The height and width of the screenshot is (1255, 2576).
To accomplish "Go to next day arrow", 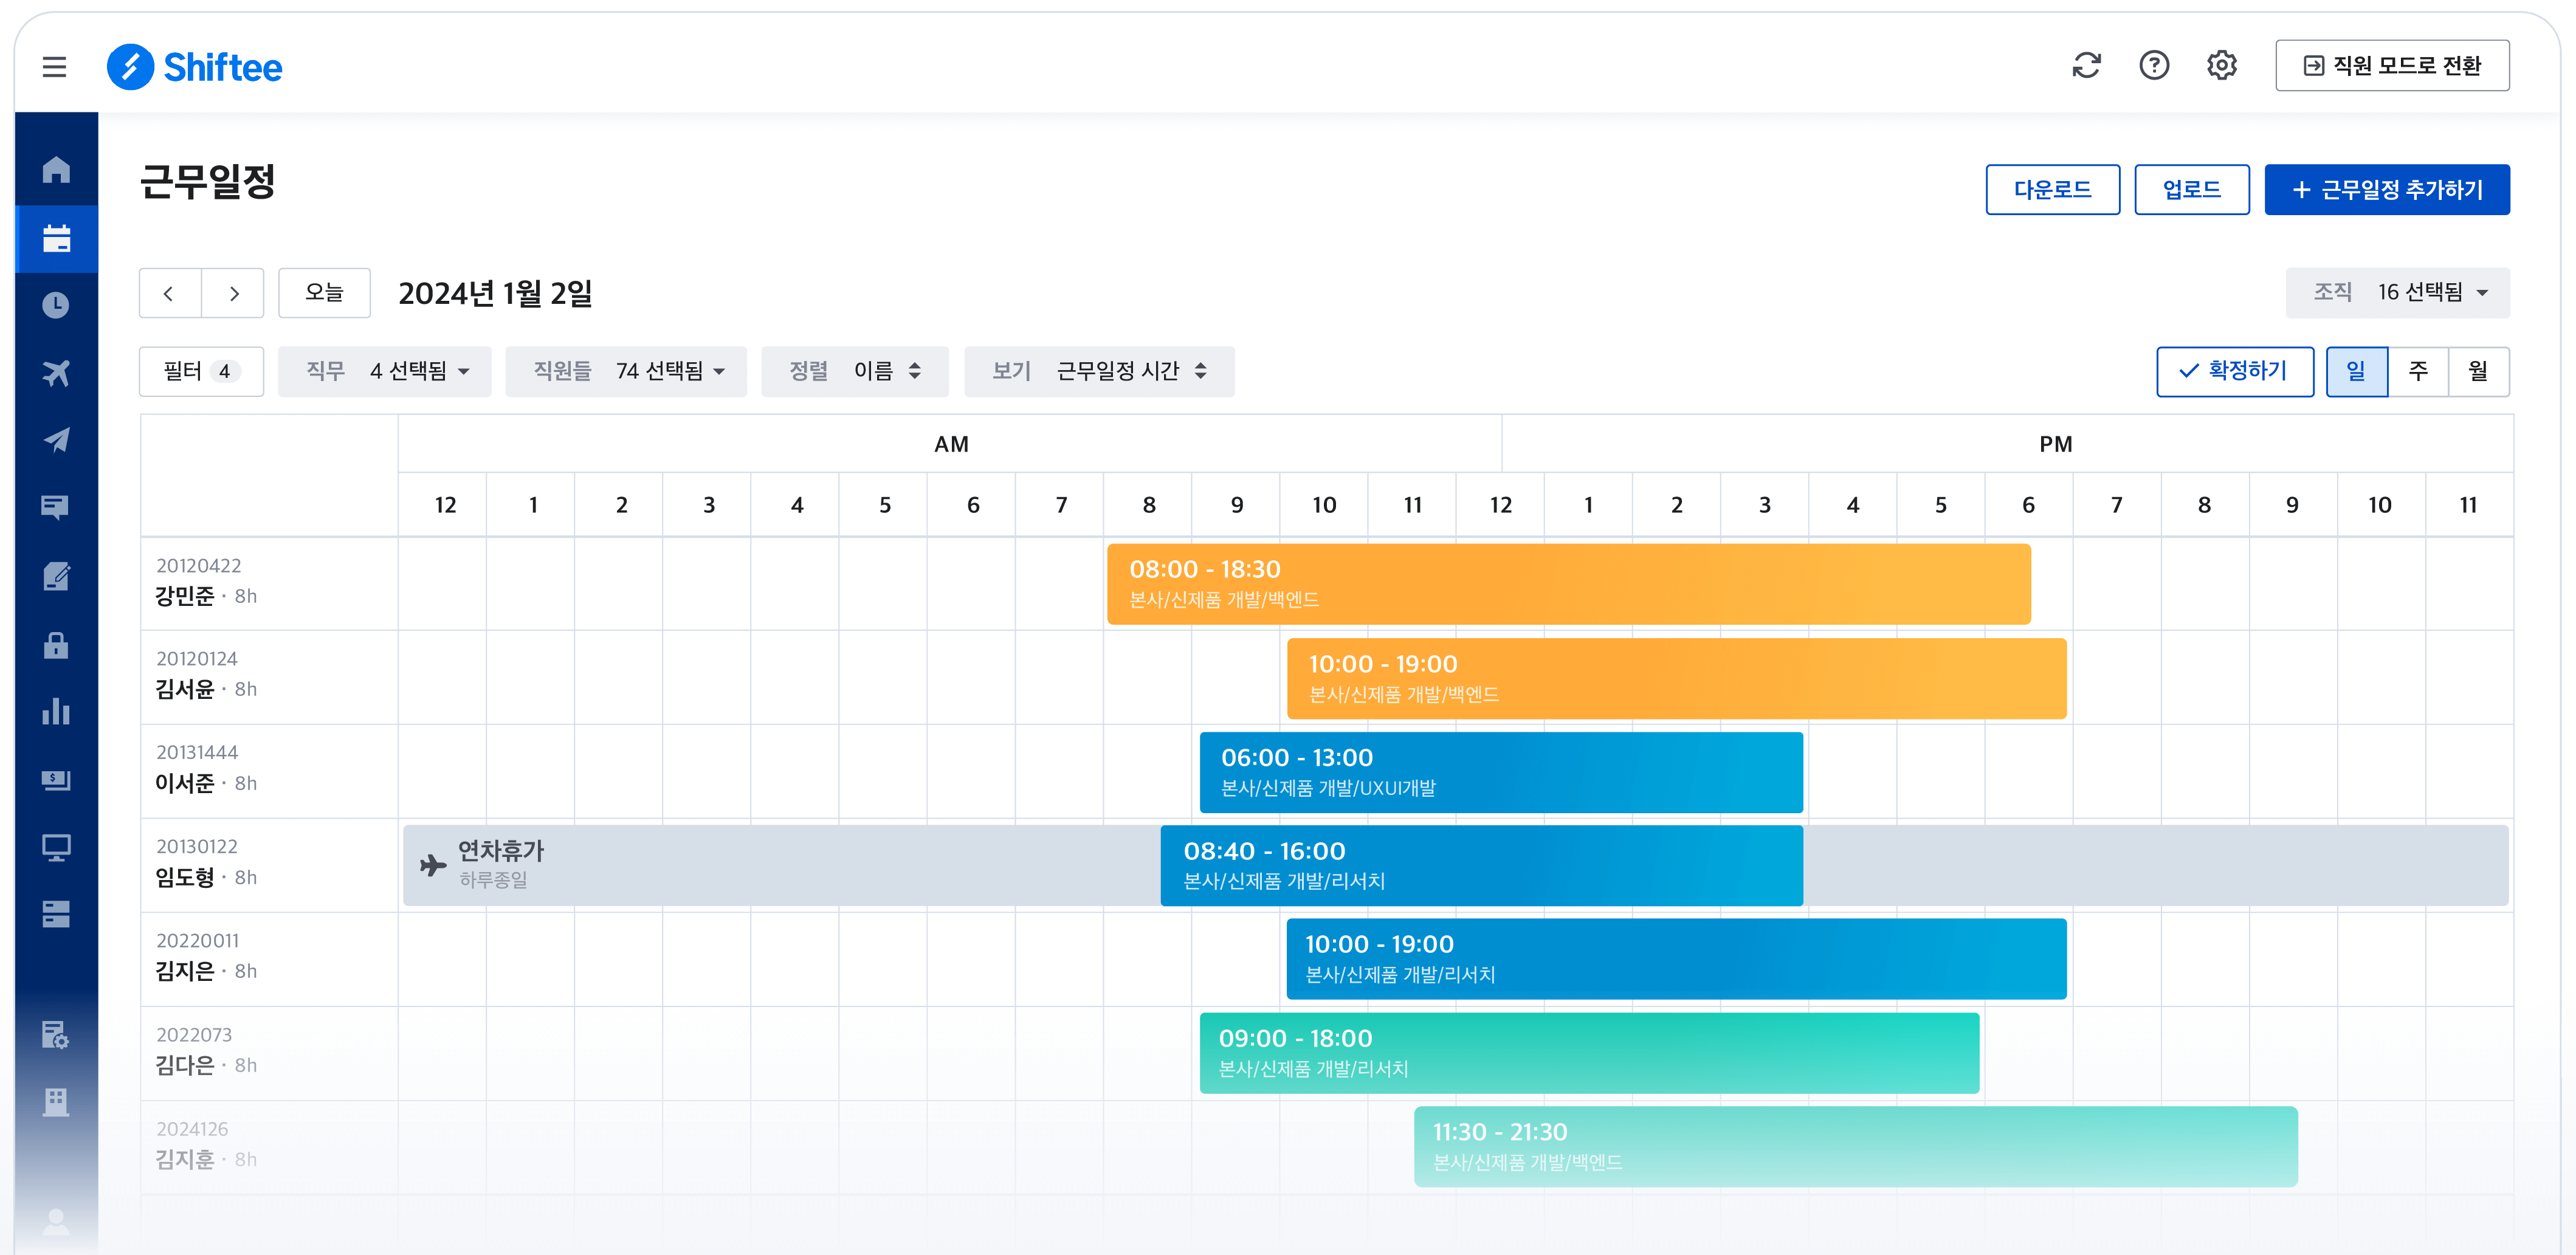I will (x=233, y=293).
